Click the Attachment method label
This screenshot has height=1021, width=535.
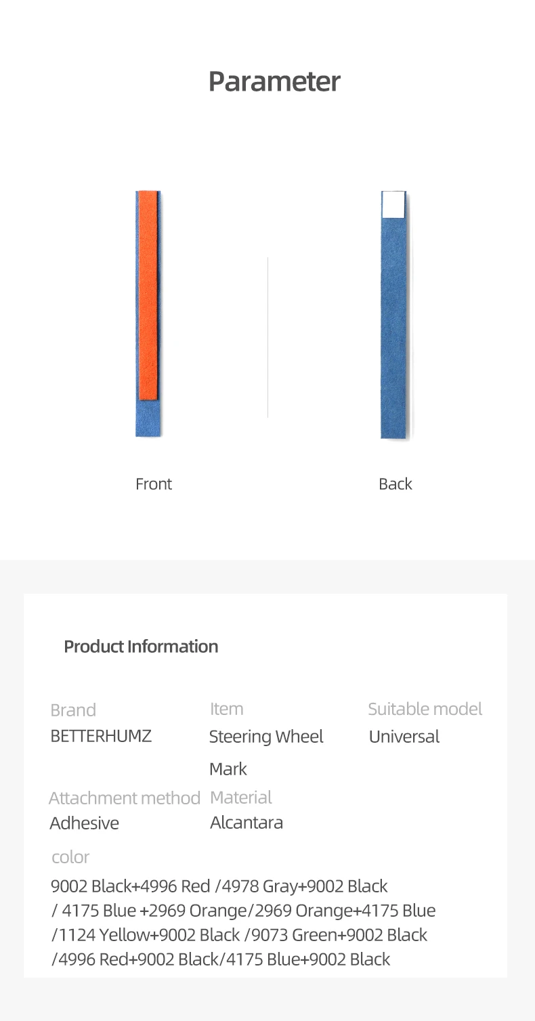coord(125,798)
